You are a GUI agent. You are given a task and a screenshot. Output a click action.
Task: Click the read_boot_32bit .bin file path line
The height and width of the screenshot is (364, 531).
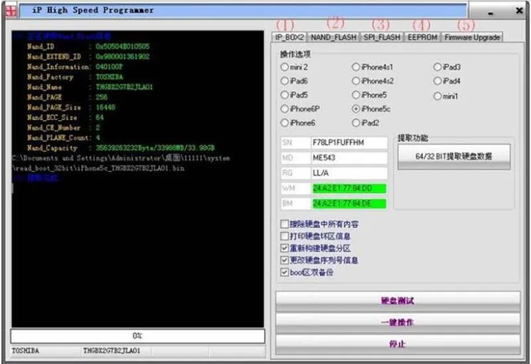point(98,168)
